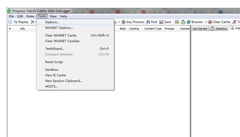Click the Browse Internet Explorer icon

189,22
